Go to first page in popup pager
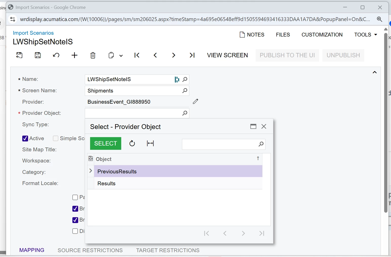Screen dimensions: 391x257 pyautogui.click(x=207, y=233)
